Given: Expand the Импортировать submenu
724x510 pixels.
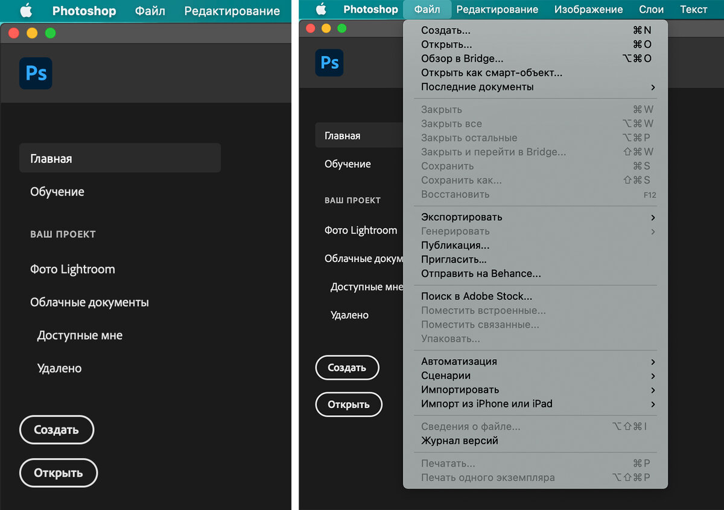Looking at the screenshot, I should tap(536, 390).
